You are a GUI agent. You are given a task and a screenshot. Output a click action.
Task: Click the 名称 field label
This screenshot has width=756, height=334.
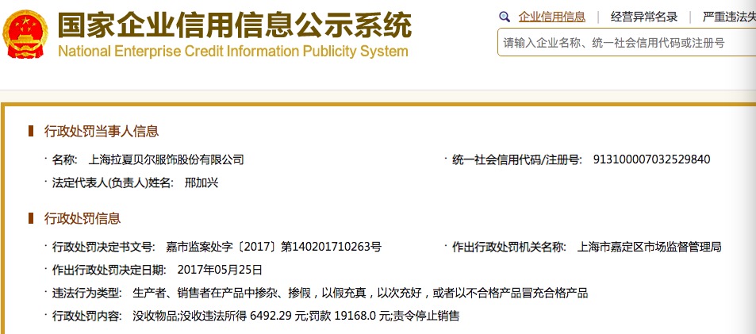click(64, 159)
